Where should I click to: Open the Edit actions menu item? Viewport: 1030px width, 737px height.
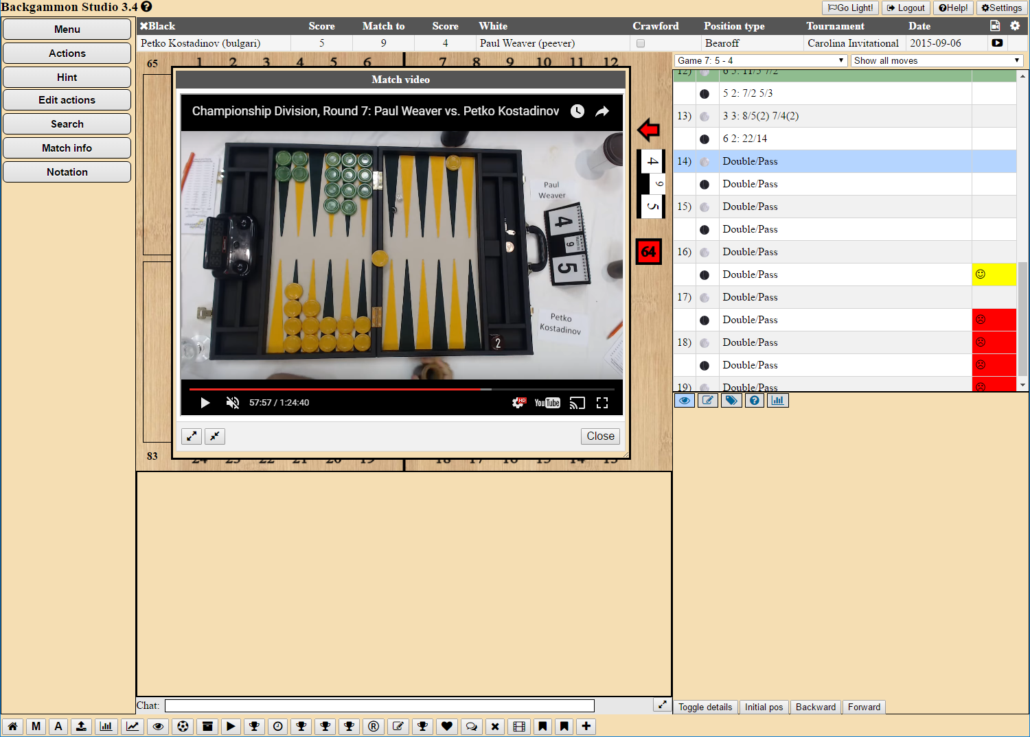(67, 100)
